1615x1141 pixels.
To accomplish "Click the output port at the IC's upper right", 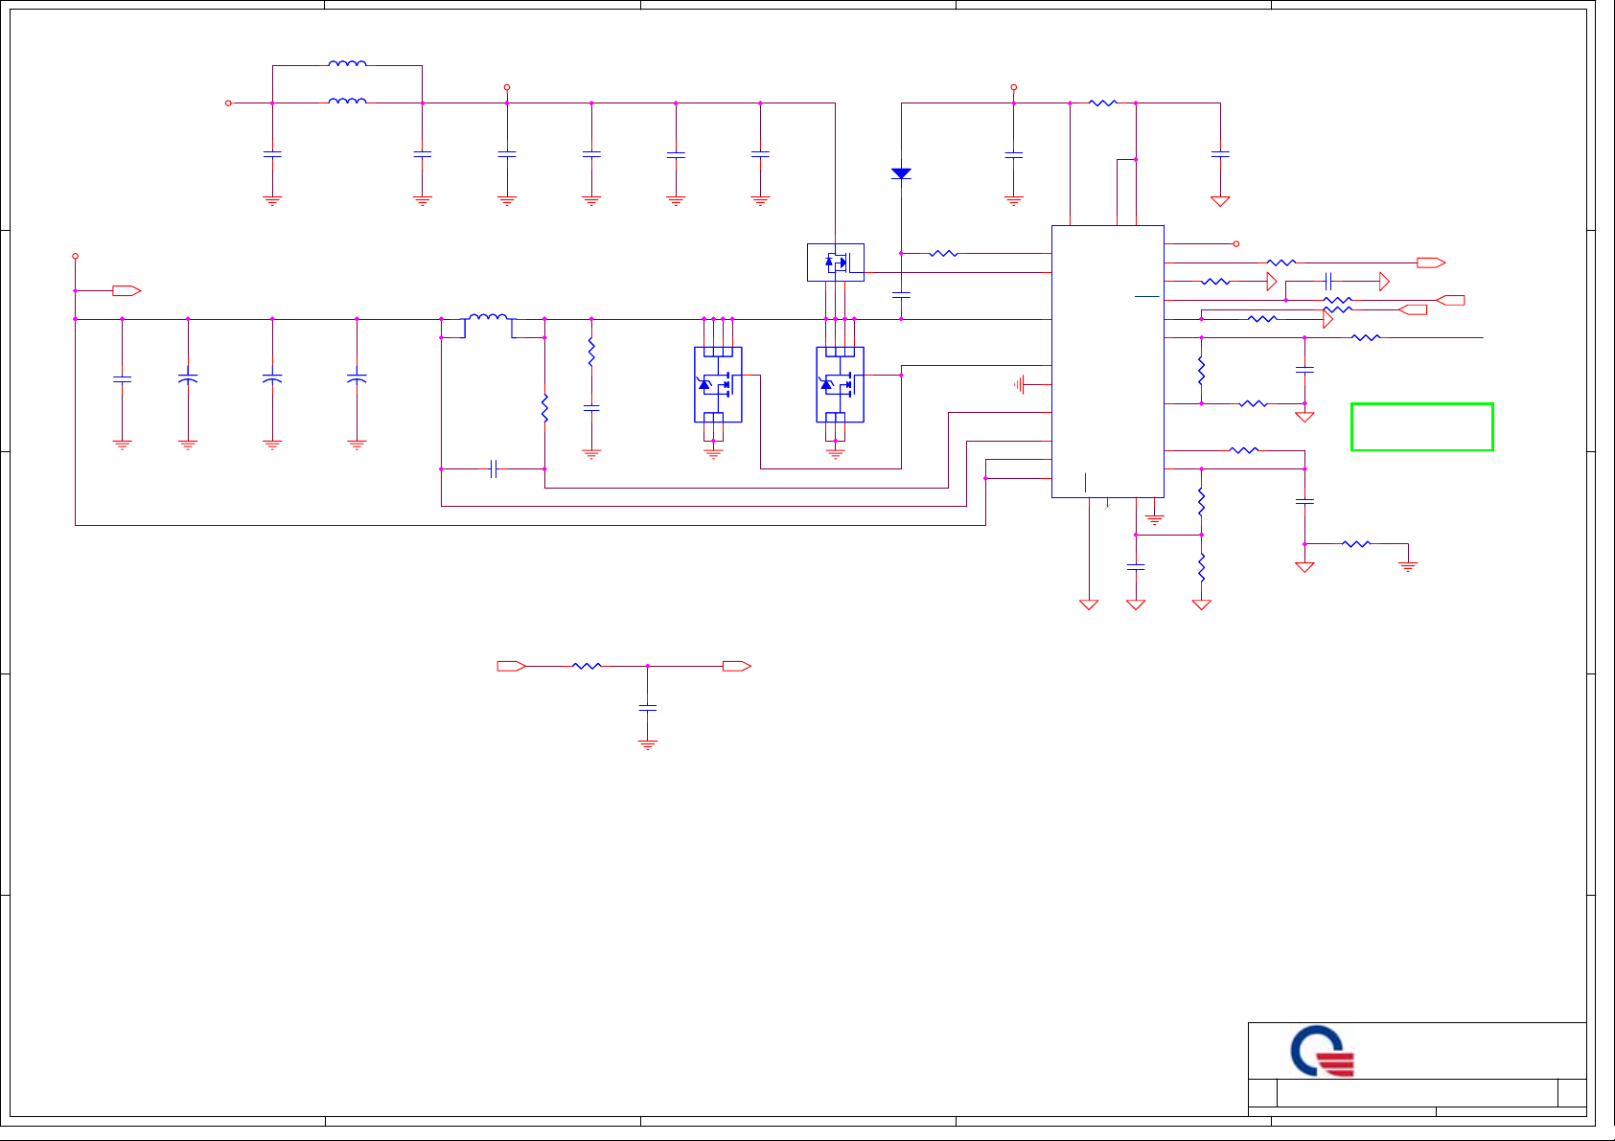I will coord(1431,262).
